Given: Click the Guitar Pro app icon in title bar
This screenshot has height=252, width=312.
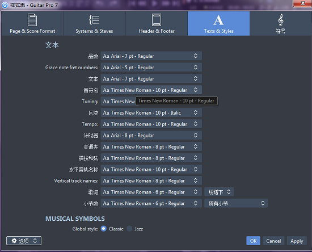Looking at the screenshot, I should click(x=5, y=5).
